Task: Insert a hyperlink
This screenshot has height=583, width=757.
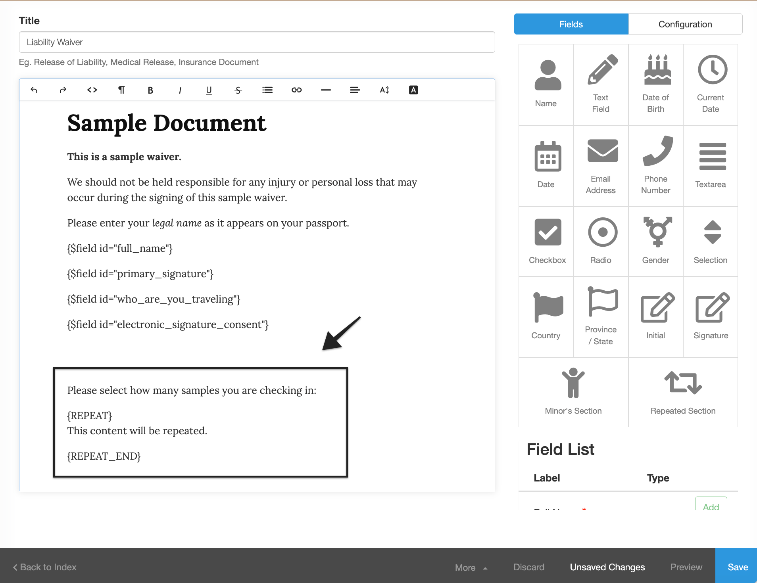Action: [x=296, y=90]
